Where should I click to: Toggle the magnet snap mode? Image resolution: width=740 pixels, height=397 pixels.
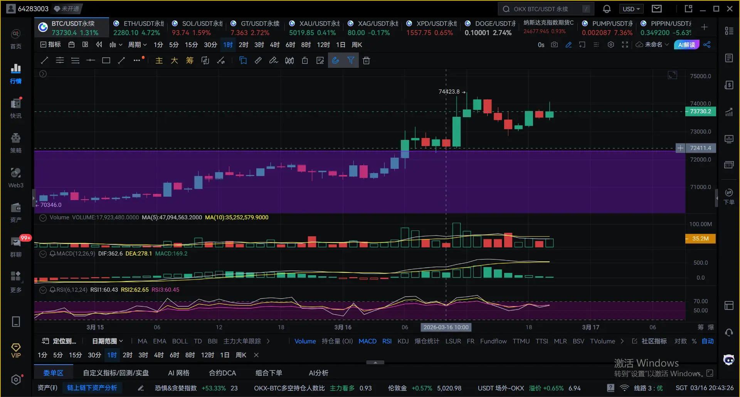click(335, 61)
